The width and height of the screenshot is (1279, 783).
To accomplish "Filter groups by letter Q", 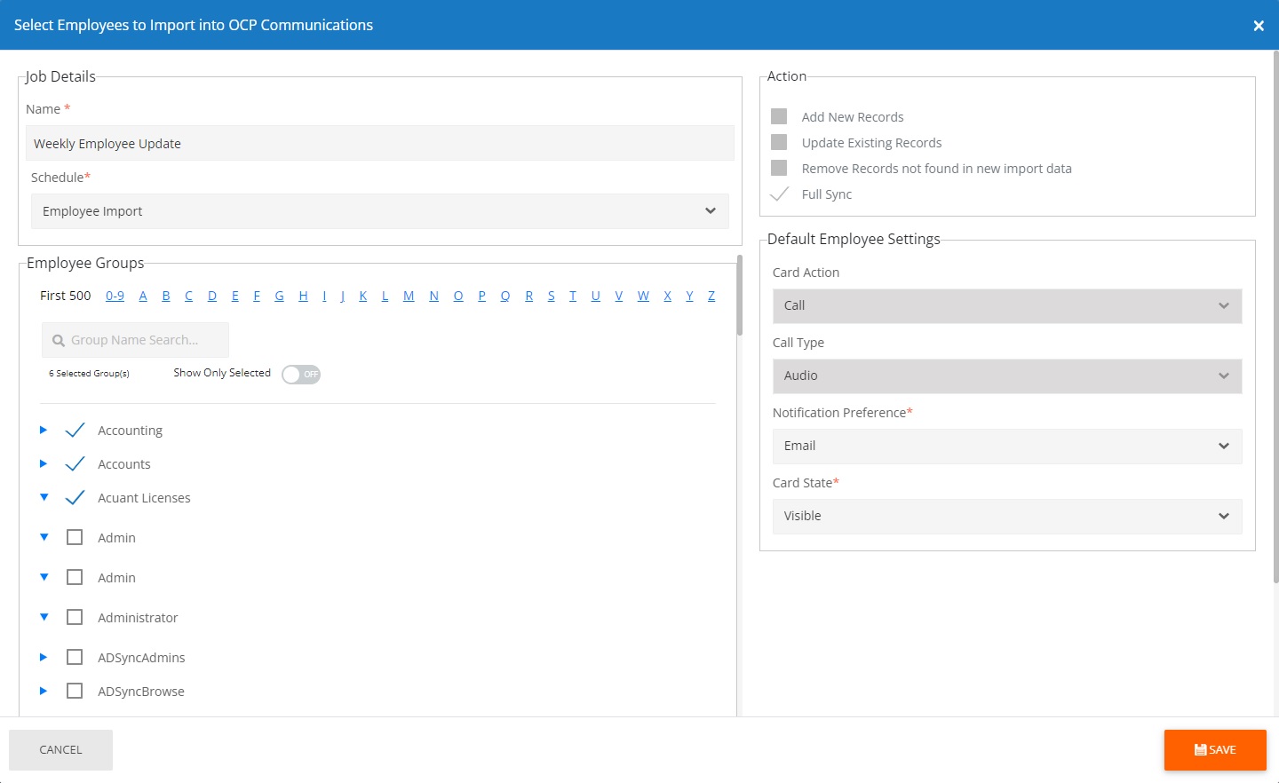I will 504,296.
